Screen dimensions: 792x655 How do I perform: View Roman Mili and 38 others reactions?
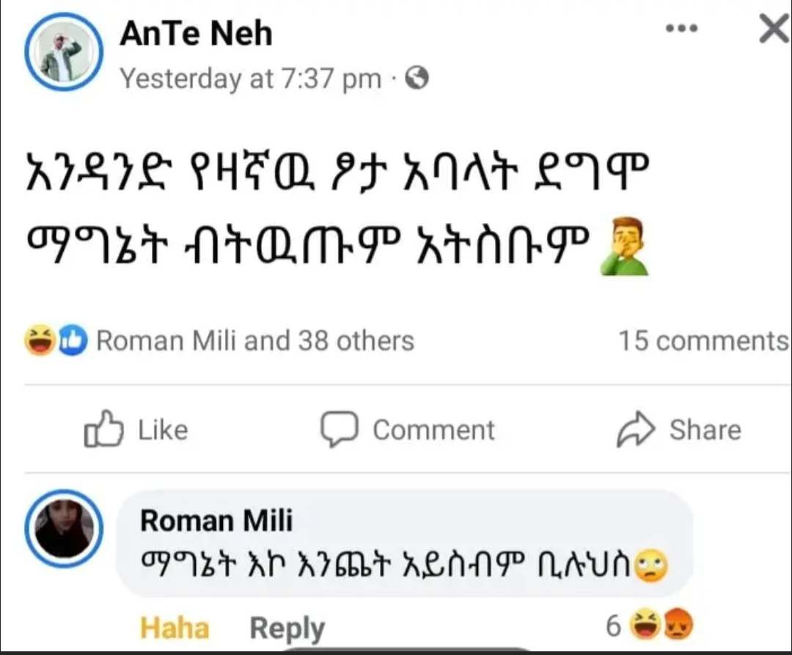255,341
